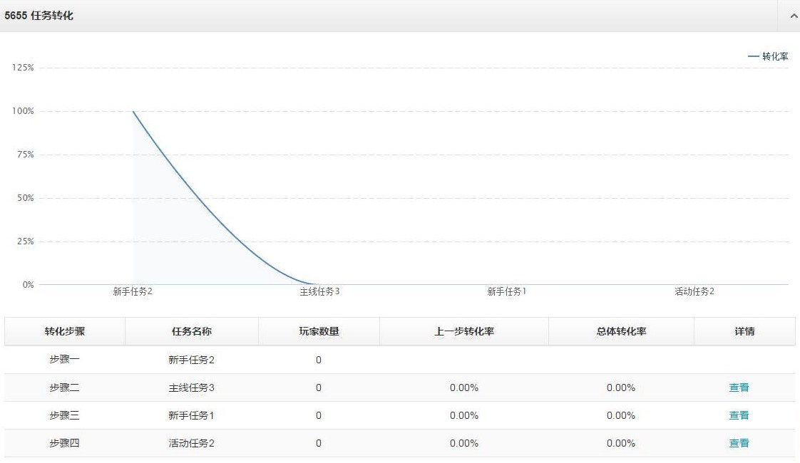The image size is (800, 463).
Task: Open 查看 details for 新手任务1
Action: 739,415
